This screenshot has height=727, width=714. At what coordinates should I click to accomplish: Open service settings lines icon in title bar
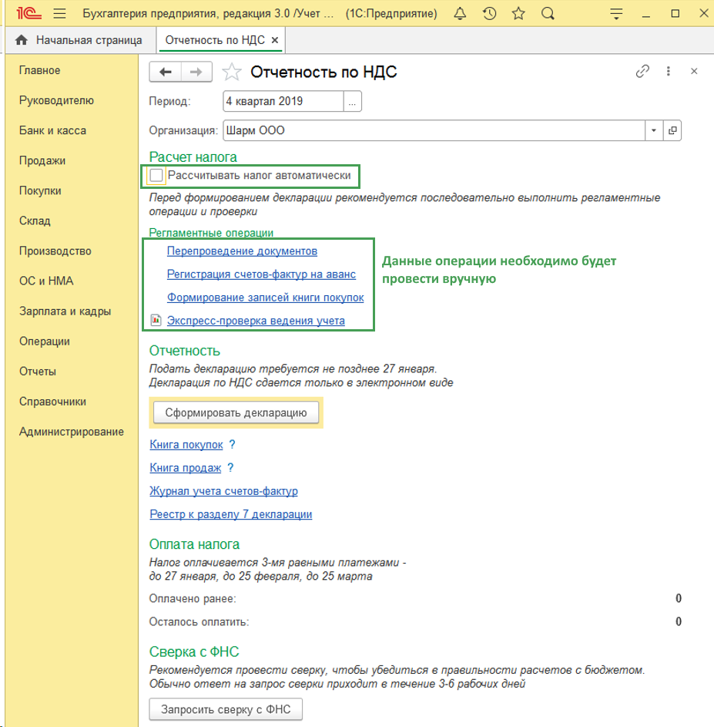[x=615, y=13]
